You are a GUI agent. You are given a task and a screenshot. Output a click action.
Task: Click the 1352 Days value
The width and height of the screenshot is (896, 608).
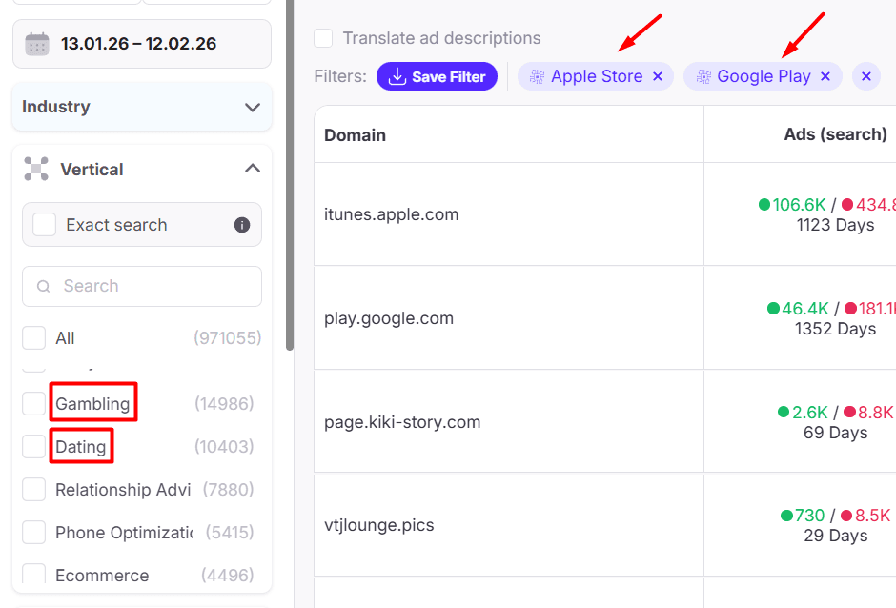(835, 329)
